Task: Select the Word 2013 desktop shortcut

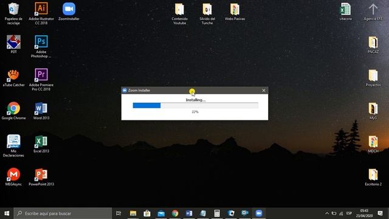Action: (x=41, y=111)
